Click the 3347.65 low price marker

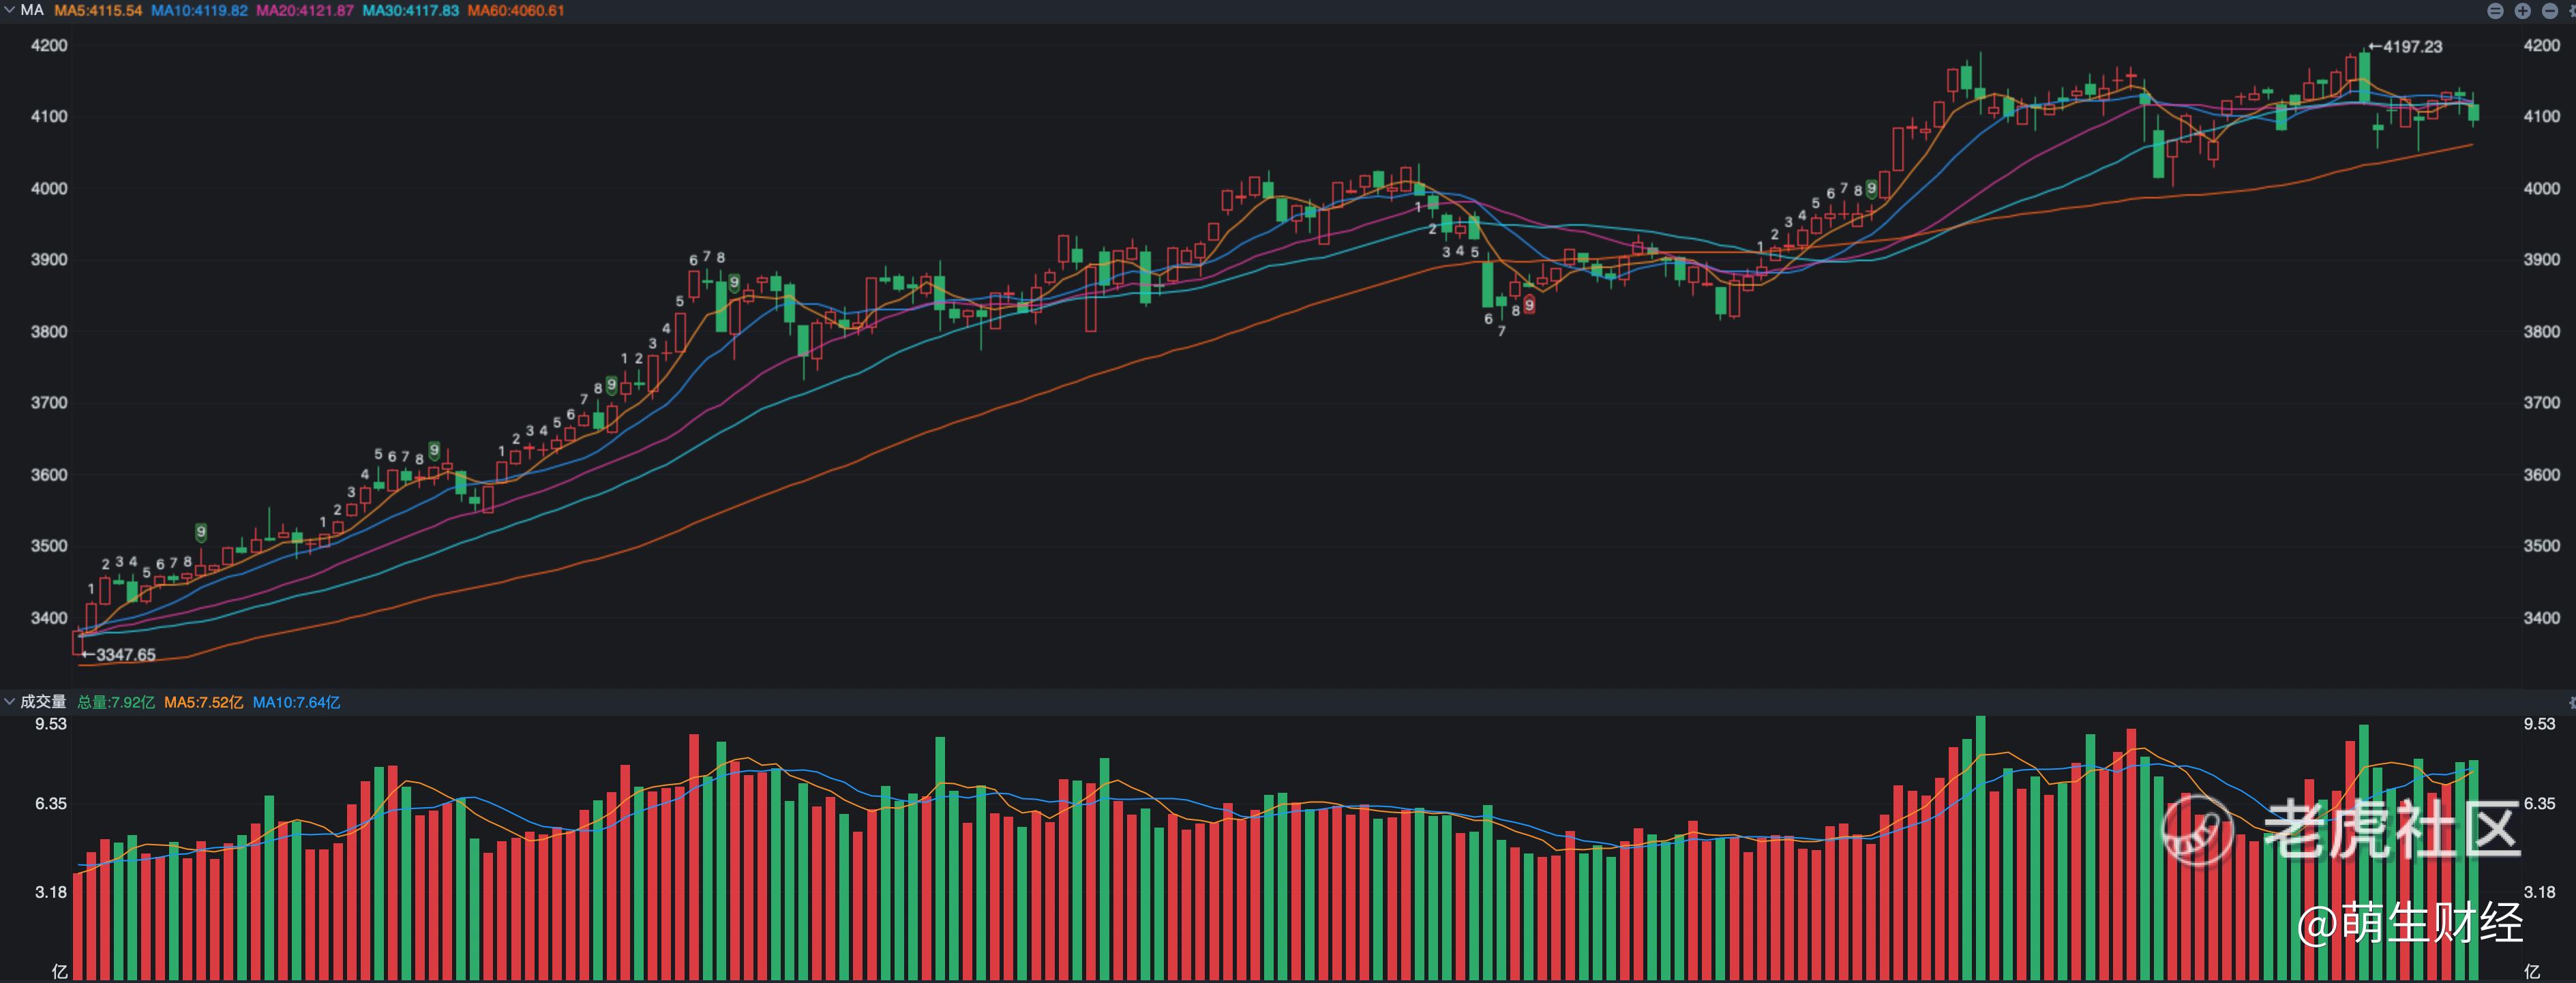124,655
